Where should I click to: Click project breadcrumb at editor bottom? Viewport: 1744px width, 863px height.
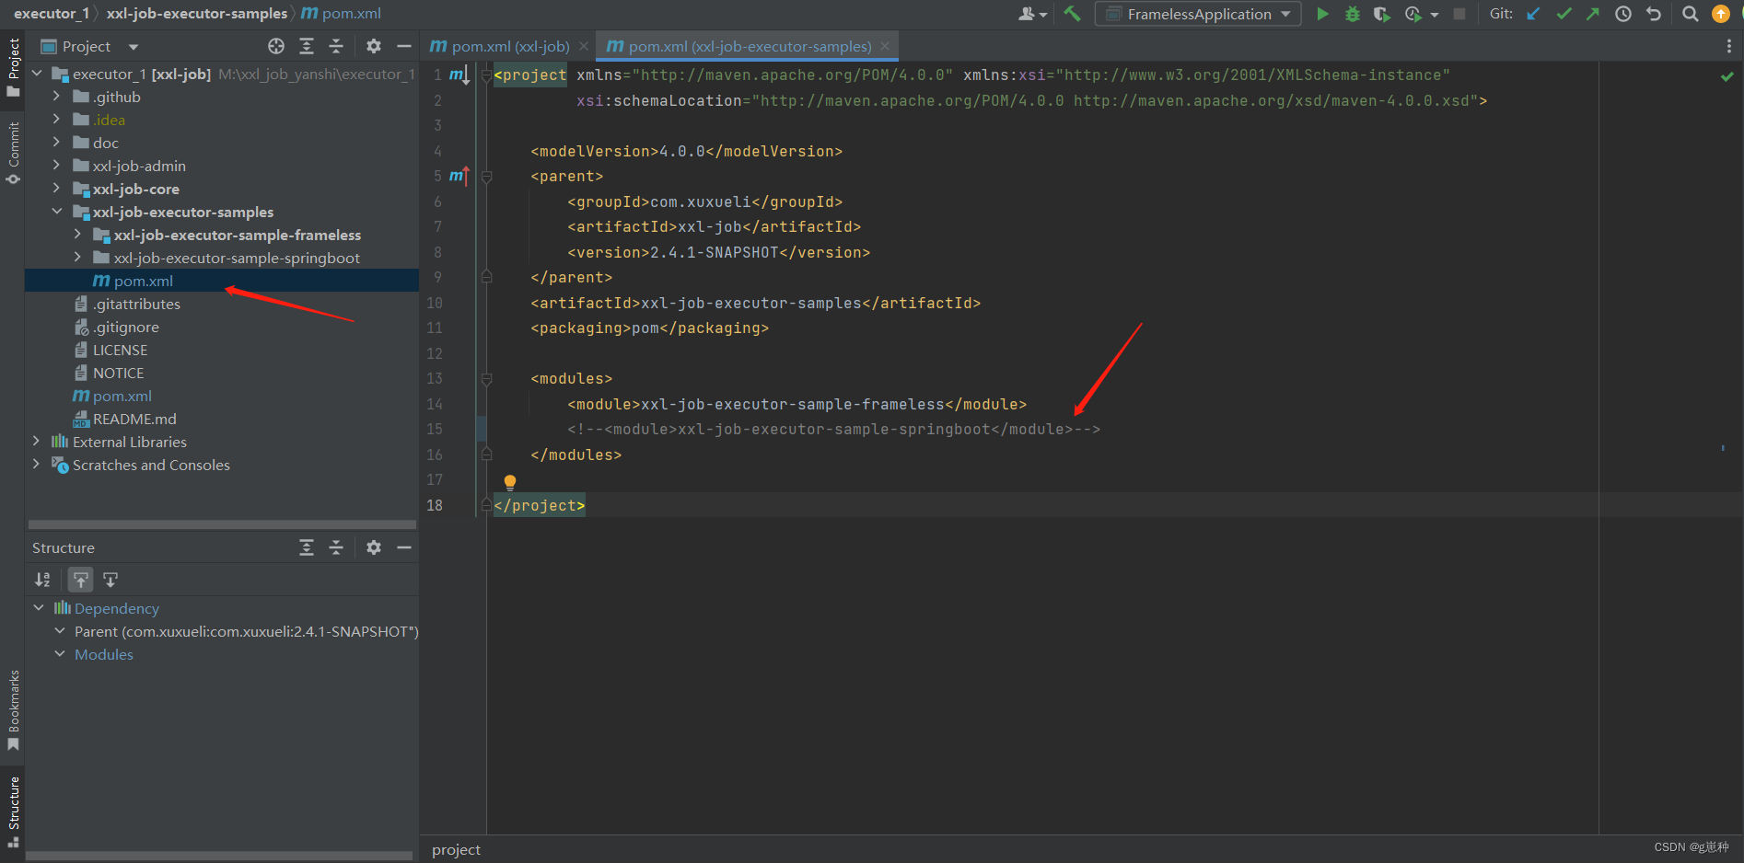[x=456, y=849]
